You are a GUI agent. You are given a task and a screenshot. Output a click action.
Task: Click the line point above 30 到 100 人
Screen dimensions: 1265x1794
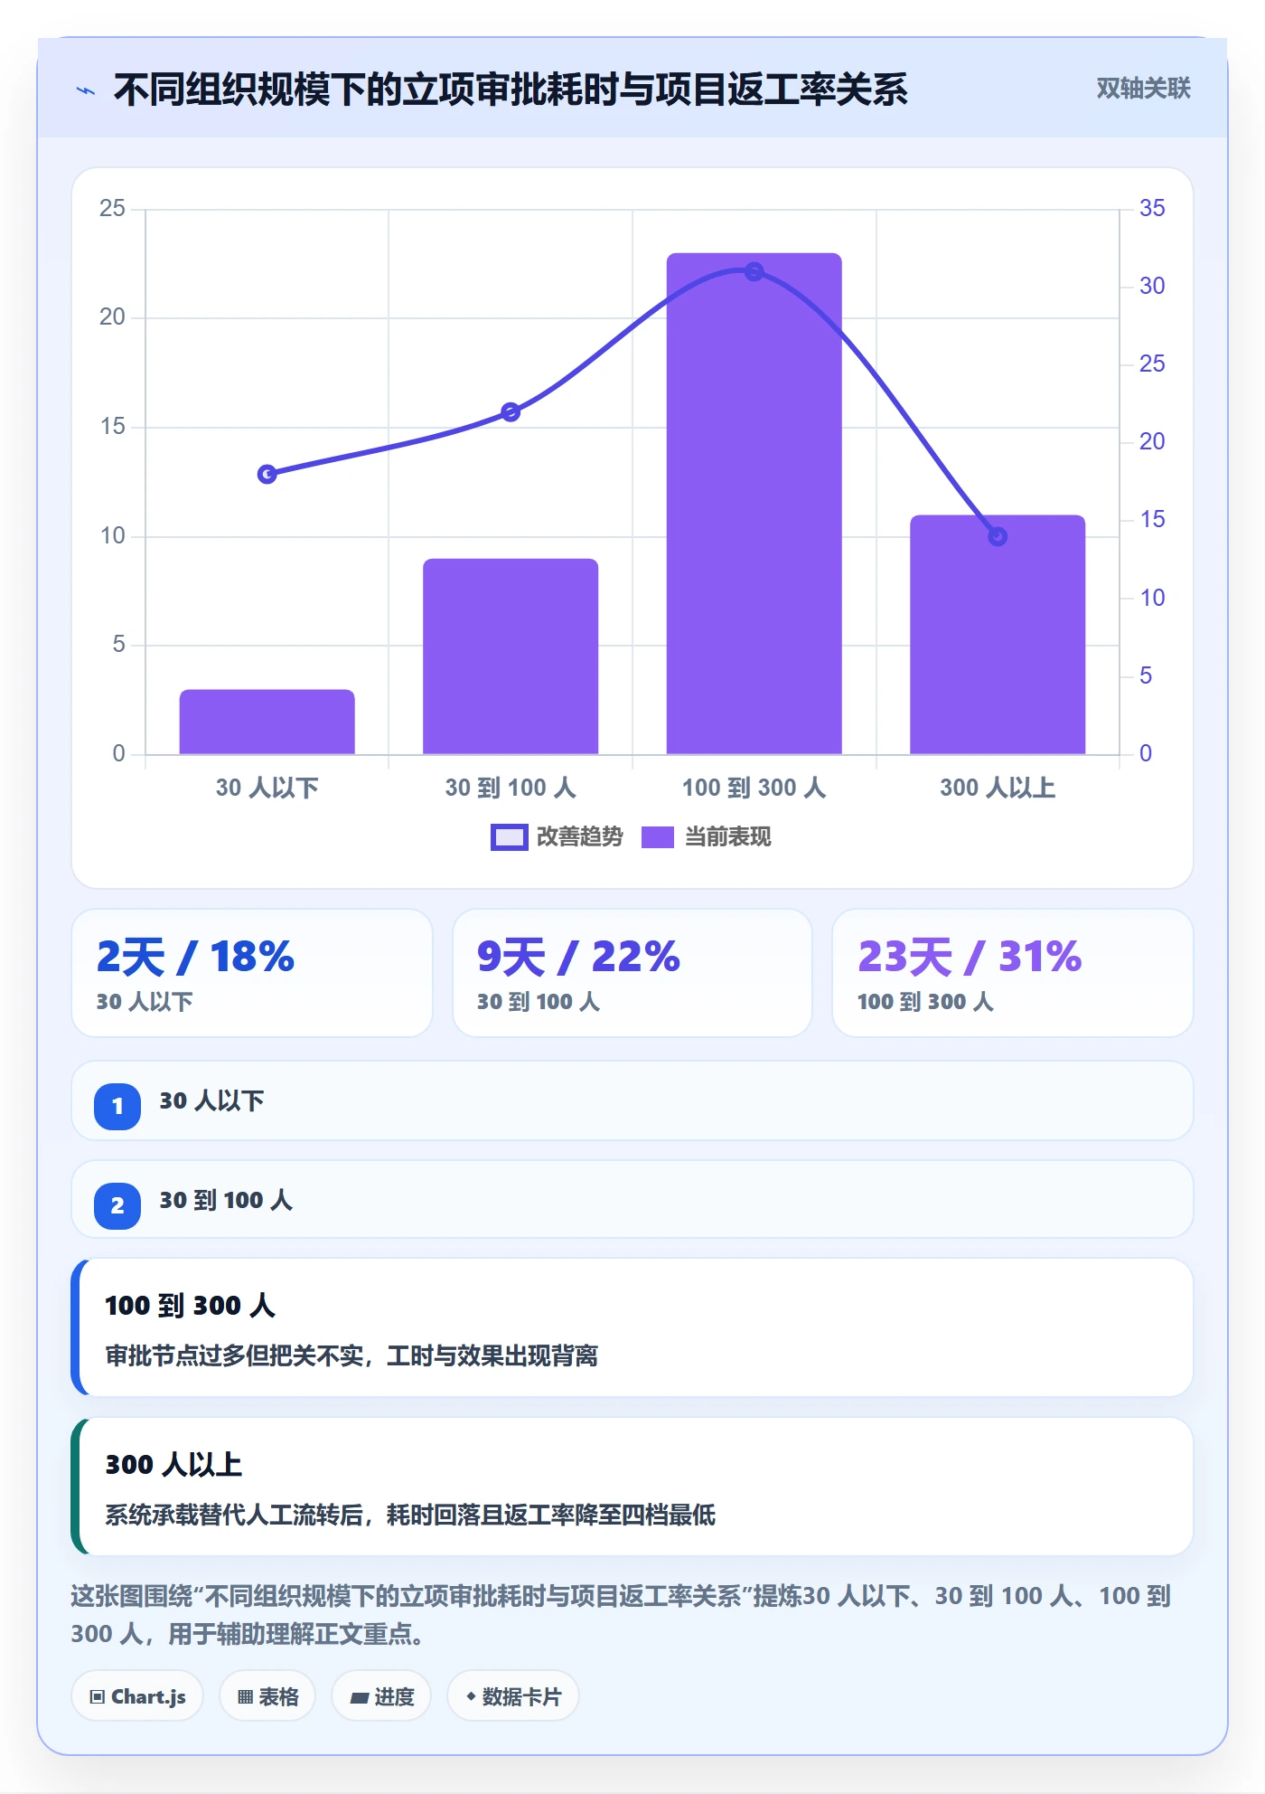tap(511, 412)
